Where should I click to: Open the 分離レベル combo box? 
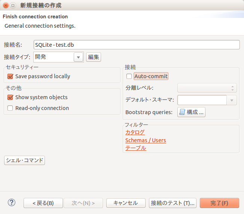(207, 88)
